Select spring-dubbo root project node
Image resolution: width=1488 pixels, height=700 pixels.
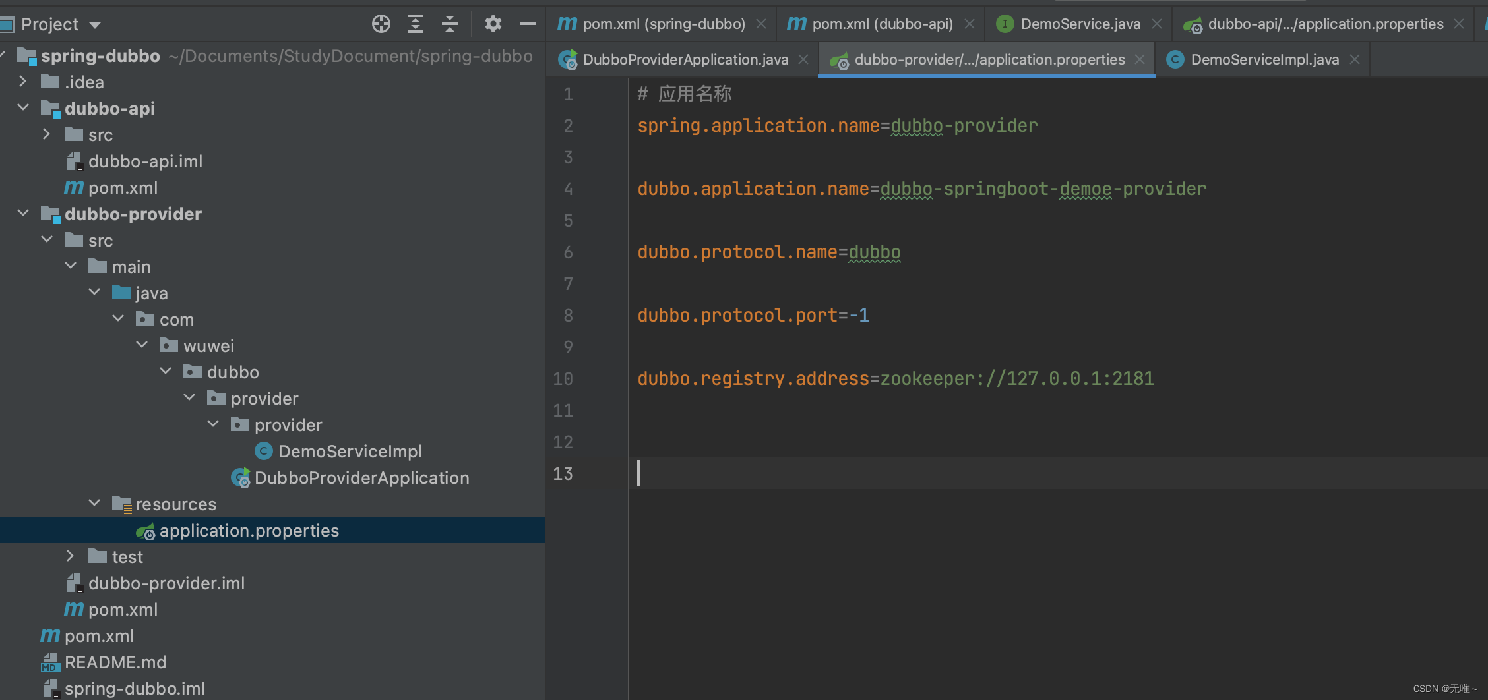pyautogui.click(x=100, y=56)
